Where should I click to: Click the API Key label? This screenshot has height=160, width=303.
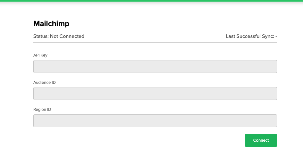point(40,55)
